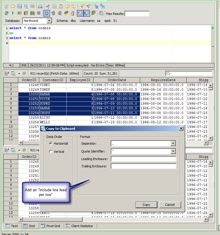The height and width of the screenshot is (235, 220).
Task: Redo the edit with the right arrow icon
Action: 74,6
